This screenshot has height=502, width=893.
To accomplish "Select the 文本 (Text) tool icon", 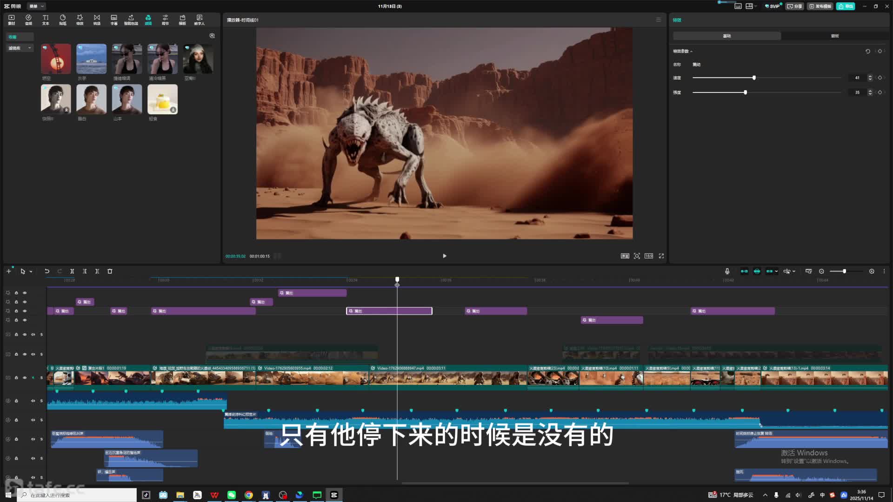I will click(46, 20).
